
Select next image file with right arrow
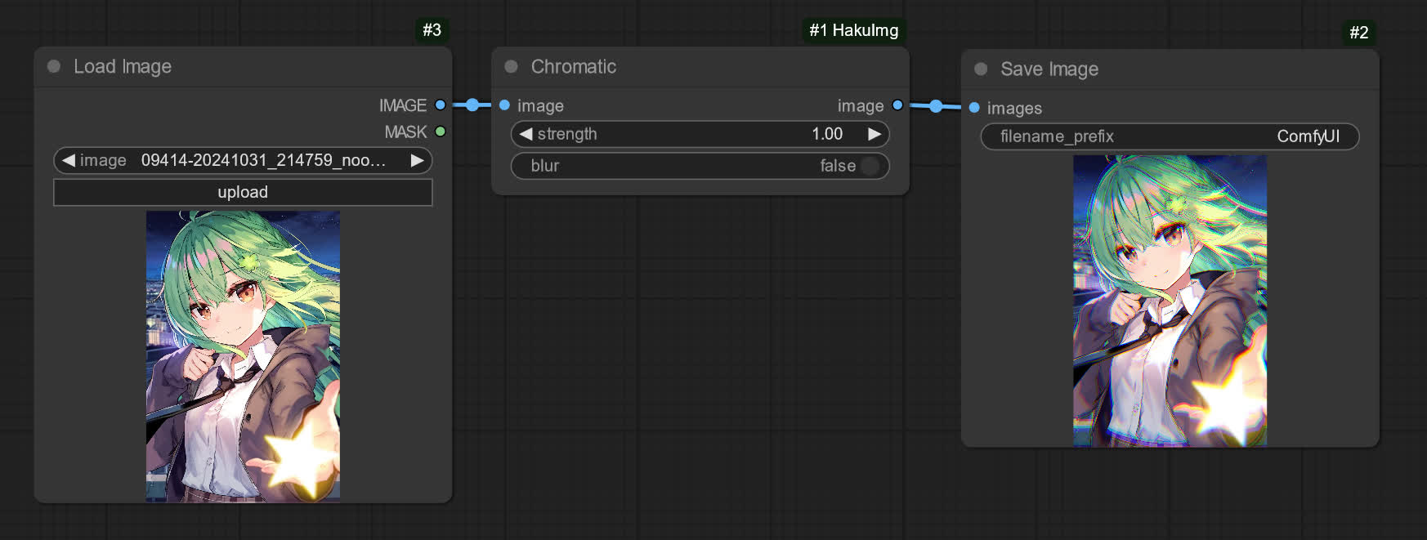[x=417, y=160]
